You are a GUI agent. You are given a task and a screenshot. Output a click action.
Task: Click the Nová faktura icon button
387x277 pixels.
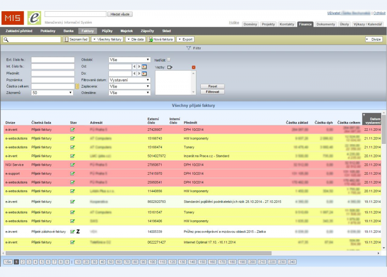click(x=151, y=39)
